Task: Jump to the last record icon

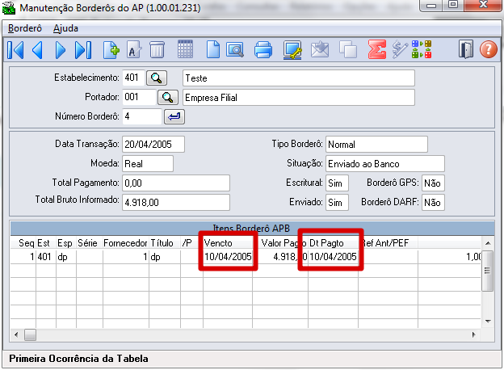Action: 83,50
